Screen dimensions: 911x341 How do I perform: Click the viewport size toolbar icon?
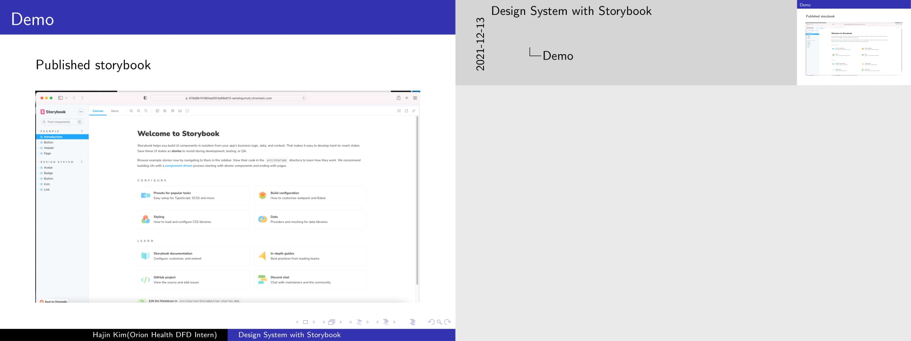pyautogui.click(x=173, y=111)
